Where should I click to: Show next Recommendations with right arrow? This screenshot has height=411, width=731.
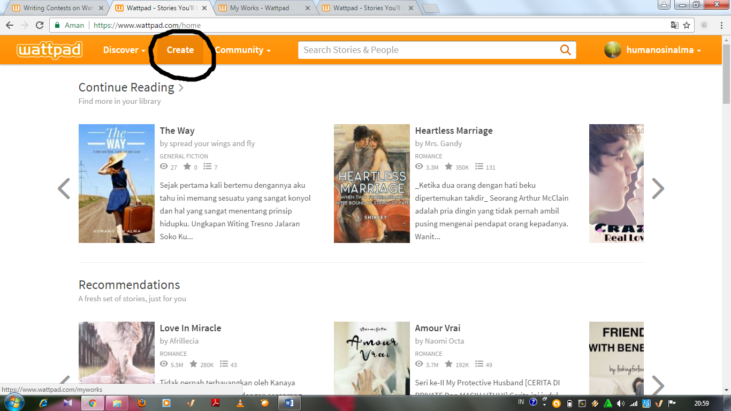click(658, 385)
